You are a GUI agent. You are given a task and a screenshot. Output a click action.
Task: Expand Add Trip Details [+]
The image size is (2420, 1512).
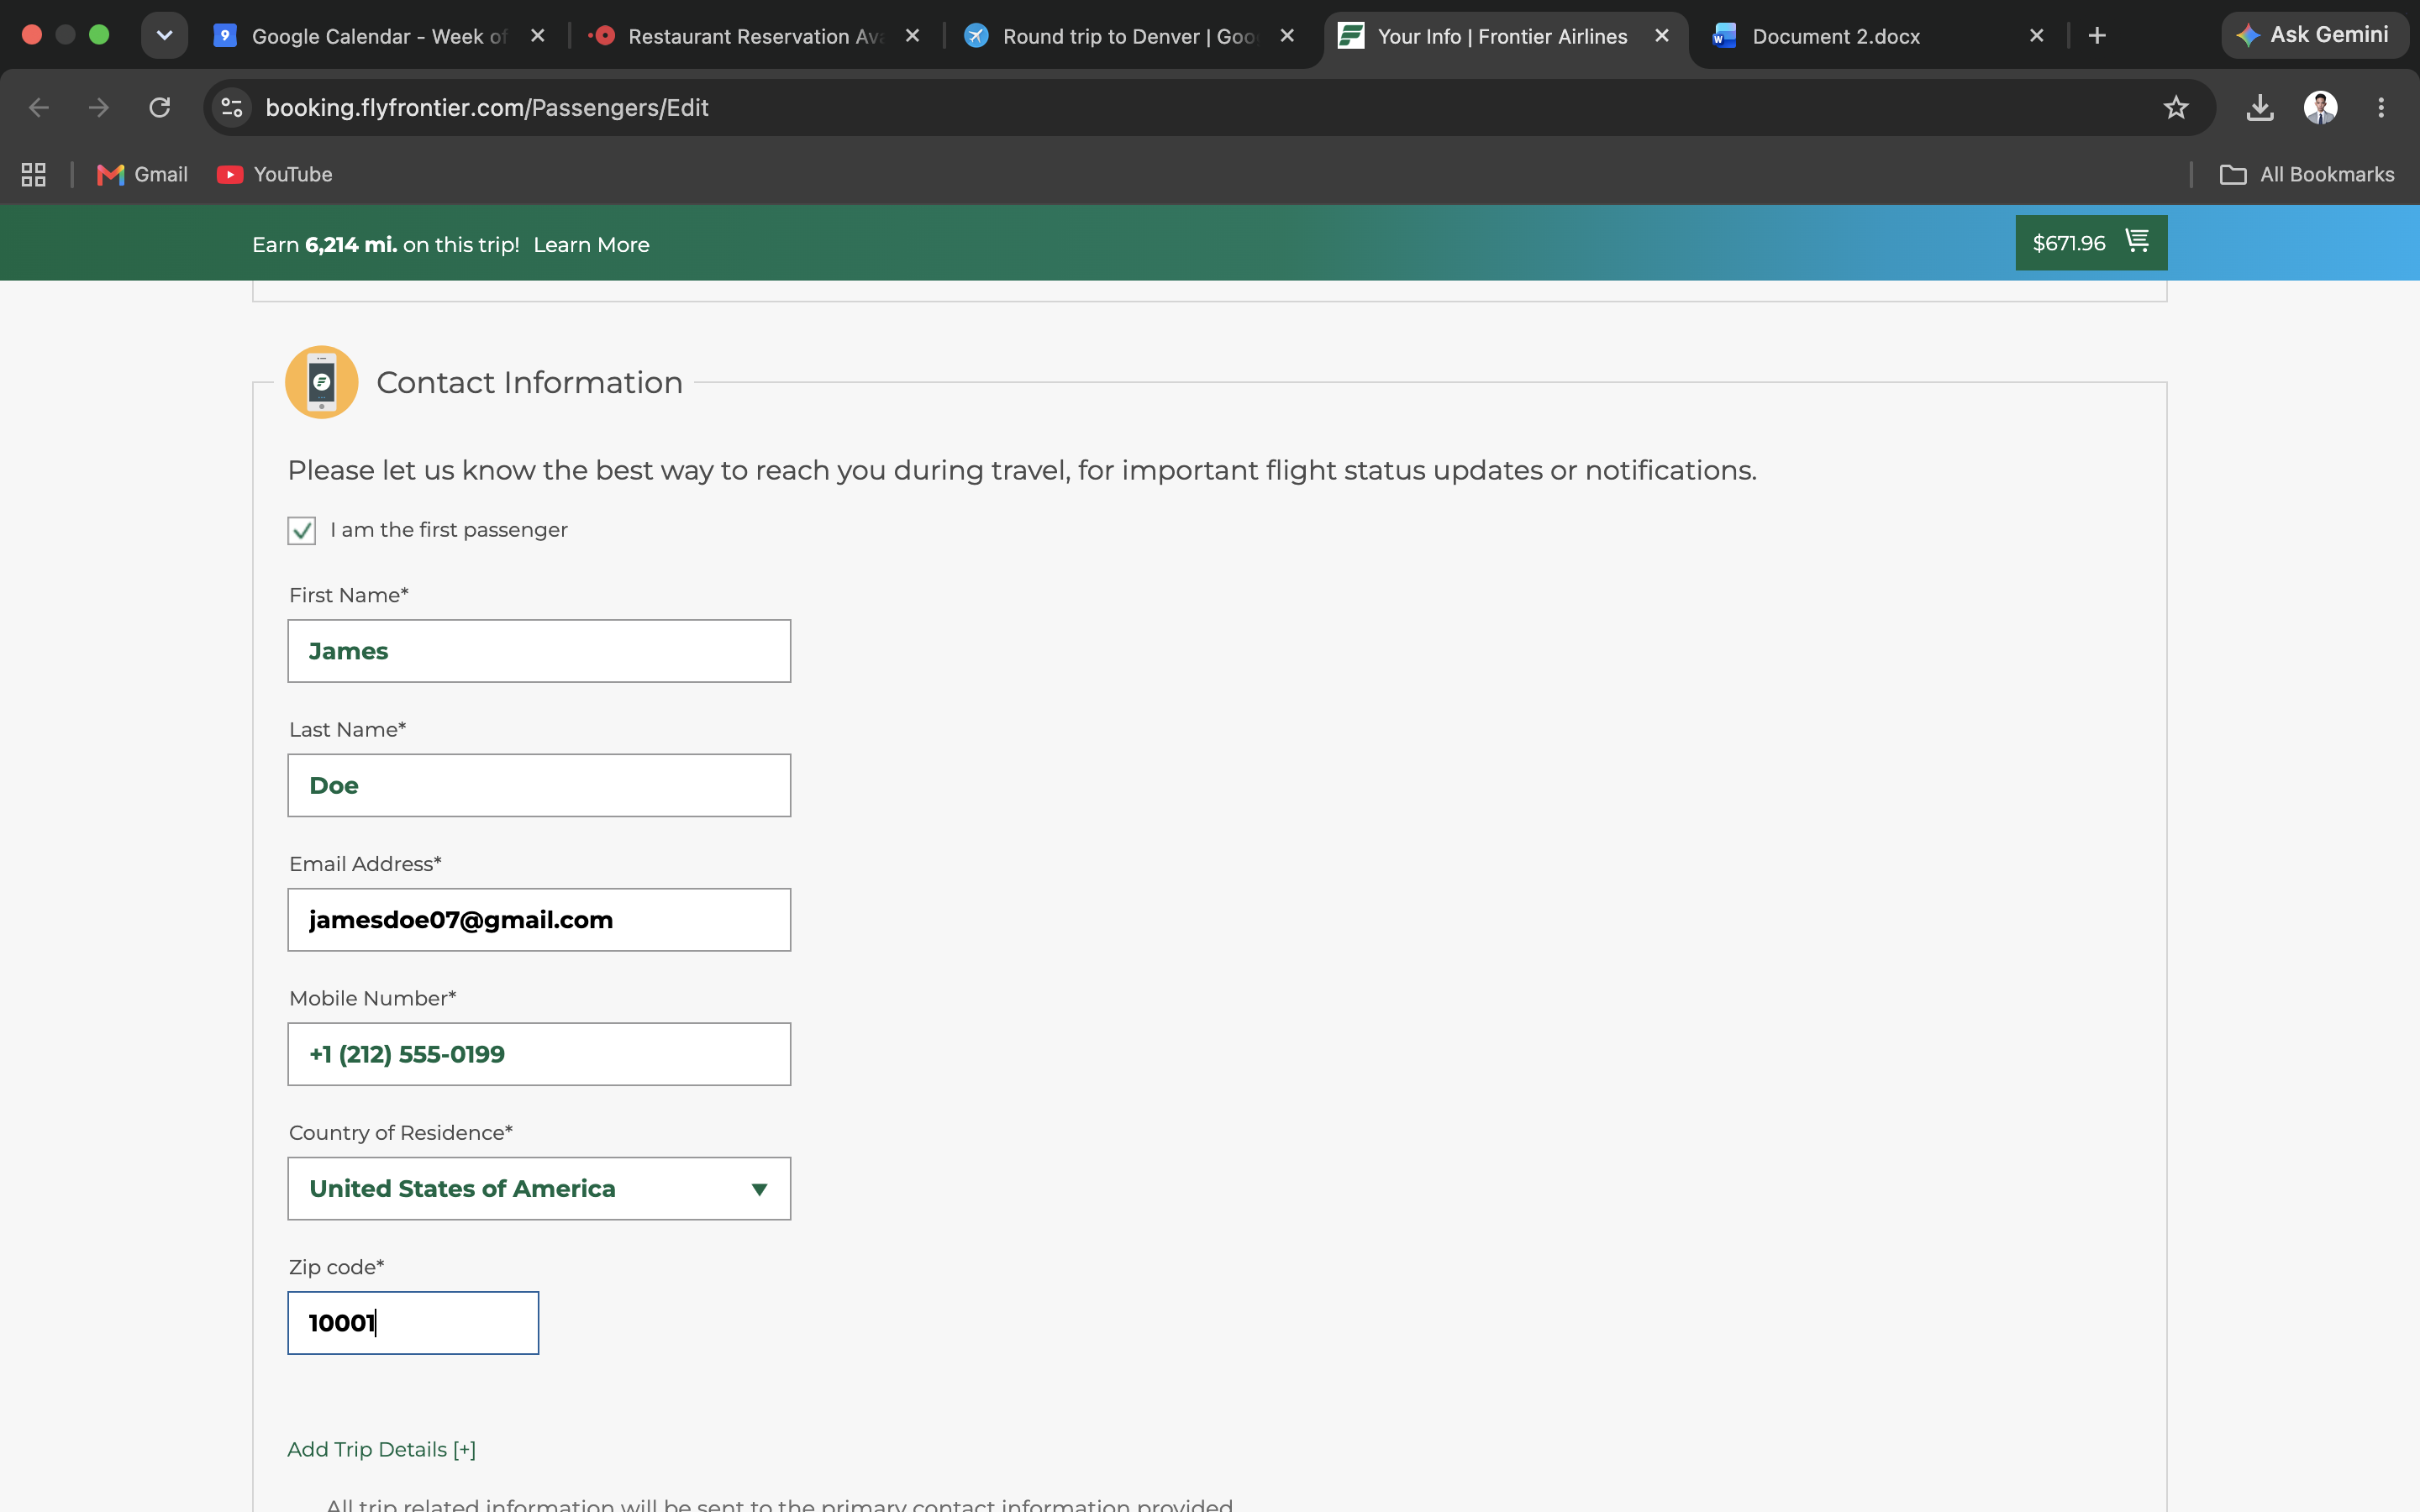381,1449
